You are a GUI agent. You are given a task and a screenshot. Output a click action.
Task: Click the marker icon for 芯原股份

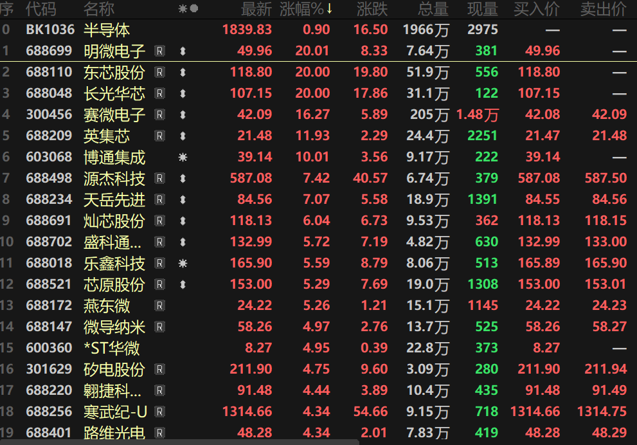pos(183,284)
